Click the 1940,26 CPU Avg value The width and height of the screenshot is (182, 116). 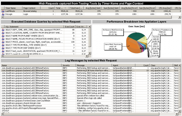(167, 11)
